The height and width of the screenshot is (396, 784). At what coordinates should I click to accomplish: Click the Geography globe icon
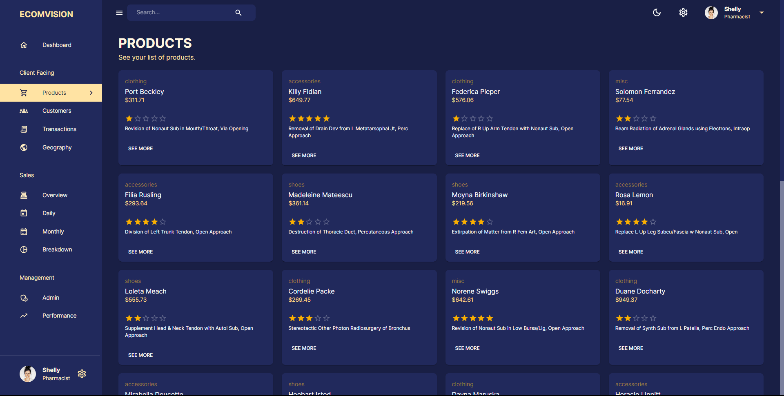pyautogui.click(x=24, y=147)
